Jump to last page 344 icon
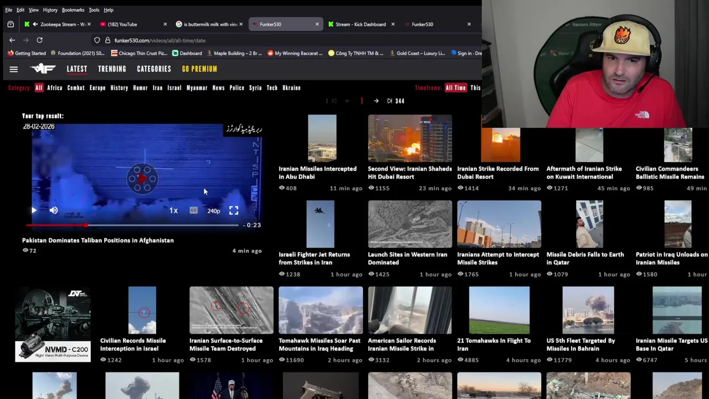The width and height of the screenshot is (709, 399). [389, 101]
